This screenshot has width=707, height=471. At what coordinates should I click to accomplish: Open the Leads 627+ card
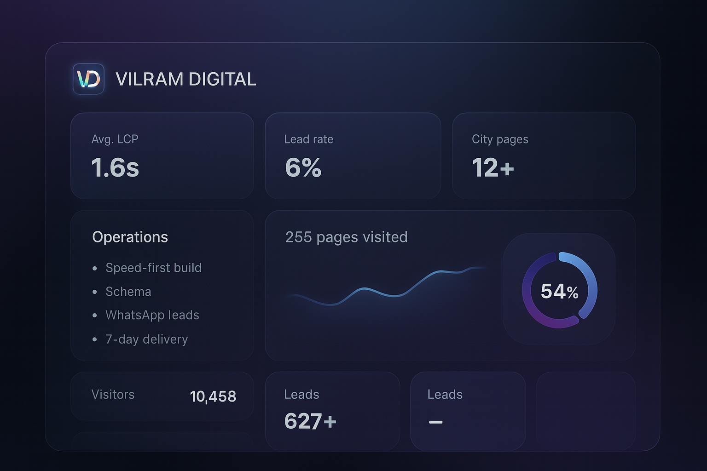coord(332,410)
